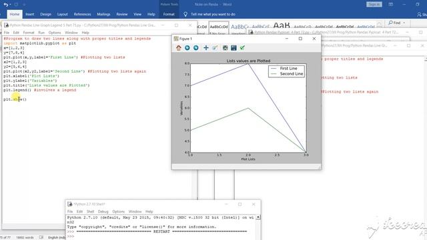
Task: Open Help menu in the IDLE editor
Action: [85, 33]
